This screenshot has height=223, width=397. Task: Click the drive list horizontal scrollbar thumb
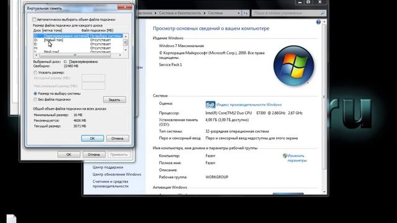click(x=75, y=55)
